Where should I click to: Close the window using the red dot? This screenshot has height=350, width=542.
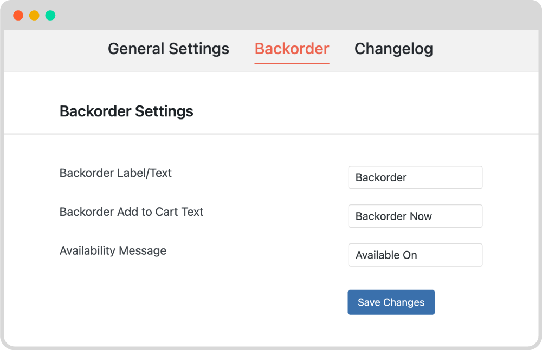(18, 16)
